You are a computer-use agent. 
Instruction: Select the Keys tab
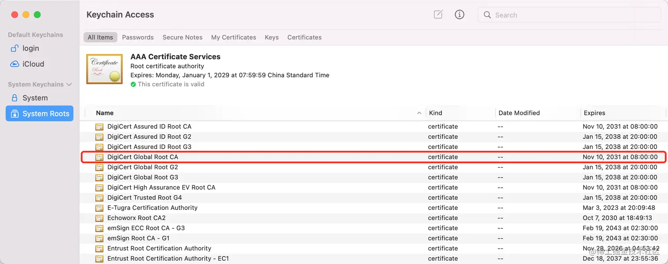point(272,38)
